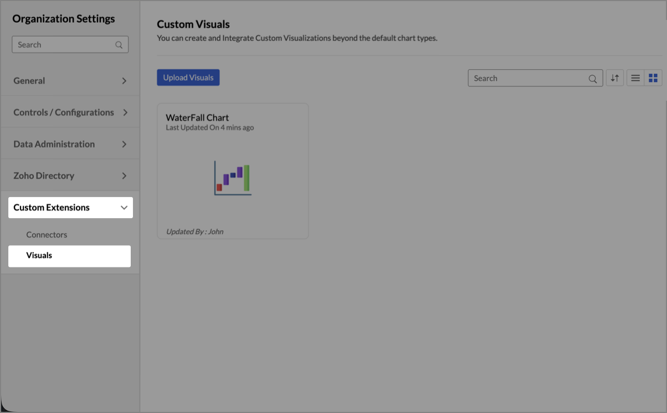Click the Upload Visuals button
Viewport: 667px width, 413px height.
click(x=188, y=78)
